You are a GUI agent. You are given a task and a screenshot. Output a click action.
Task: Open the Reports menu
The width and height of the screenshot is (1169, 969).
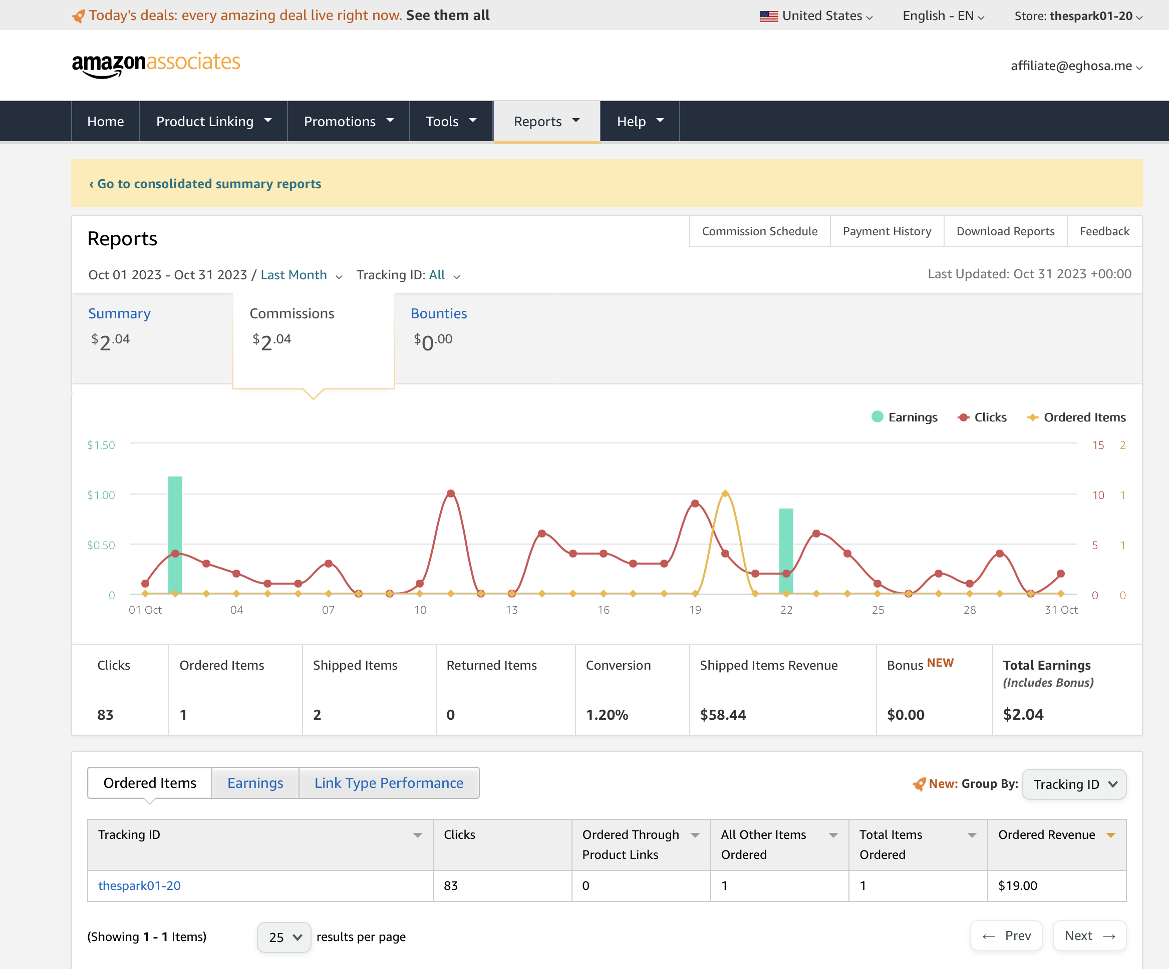(546, 121)
